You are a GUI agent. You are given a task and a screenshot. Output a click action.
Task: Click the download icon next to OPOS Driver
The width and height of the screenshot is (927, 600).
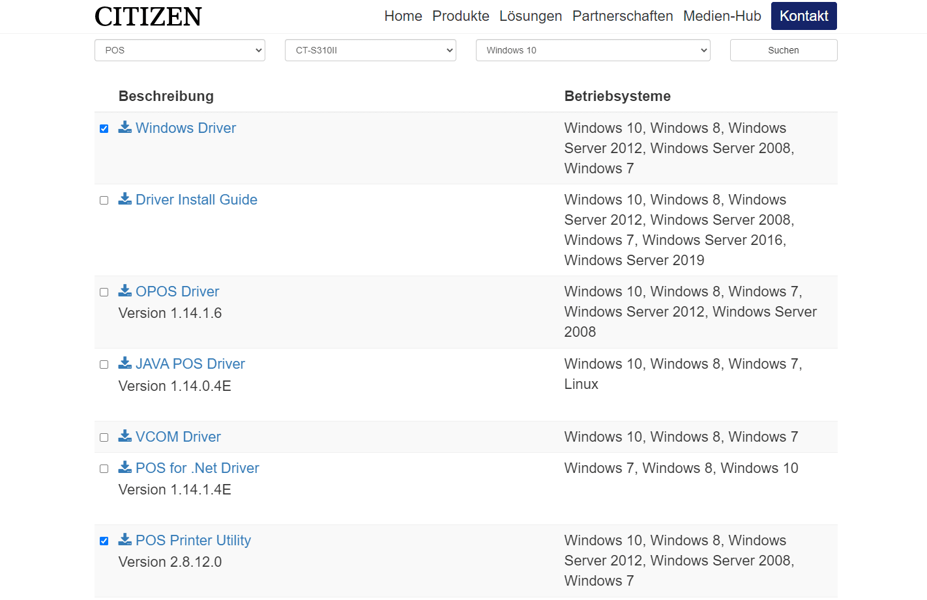pyautogui.click(x=125, y=291)
